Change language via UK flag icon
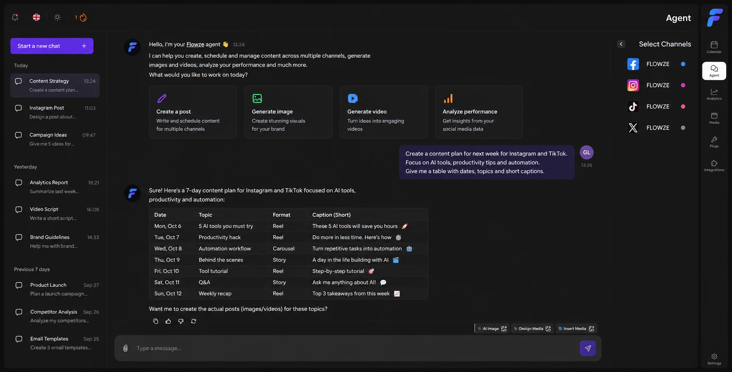The width and height of the screenshot is (732, 372). (37, 17)
